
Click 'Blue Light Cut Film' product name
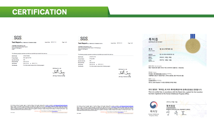(x=27, y=58)
